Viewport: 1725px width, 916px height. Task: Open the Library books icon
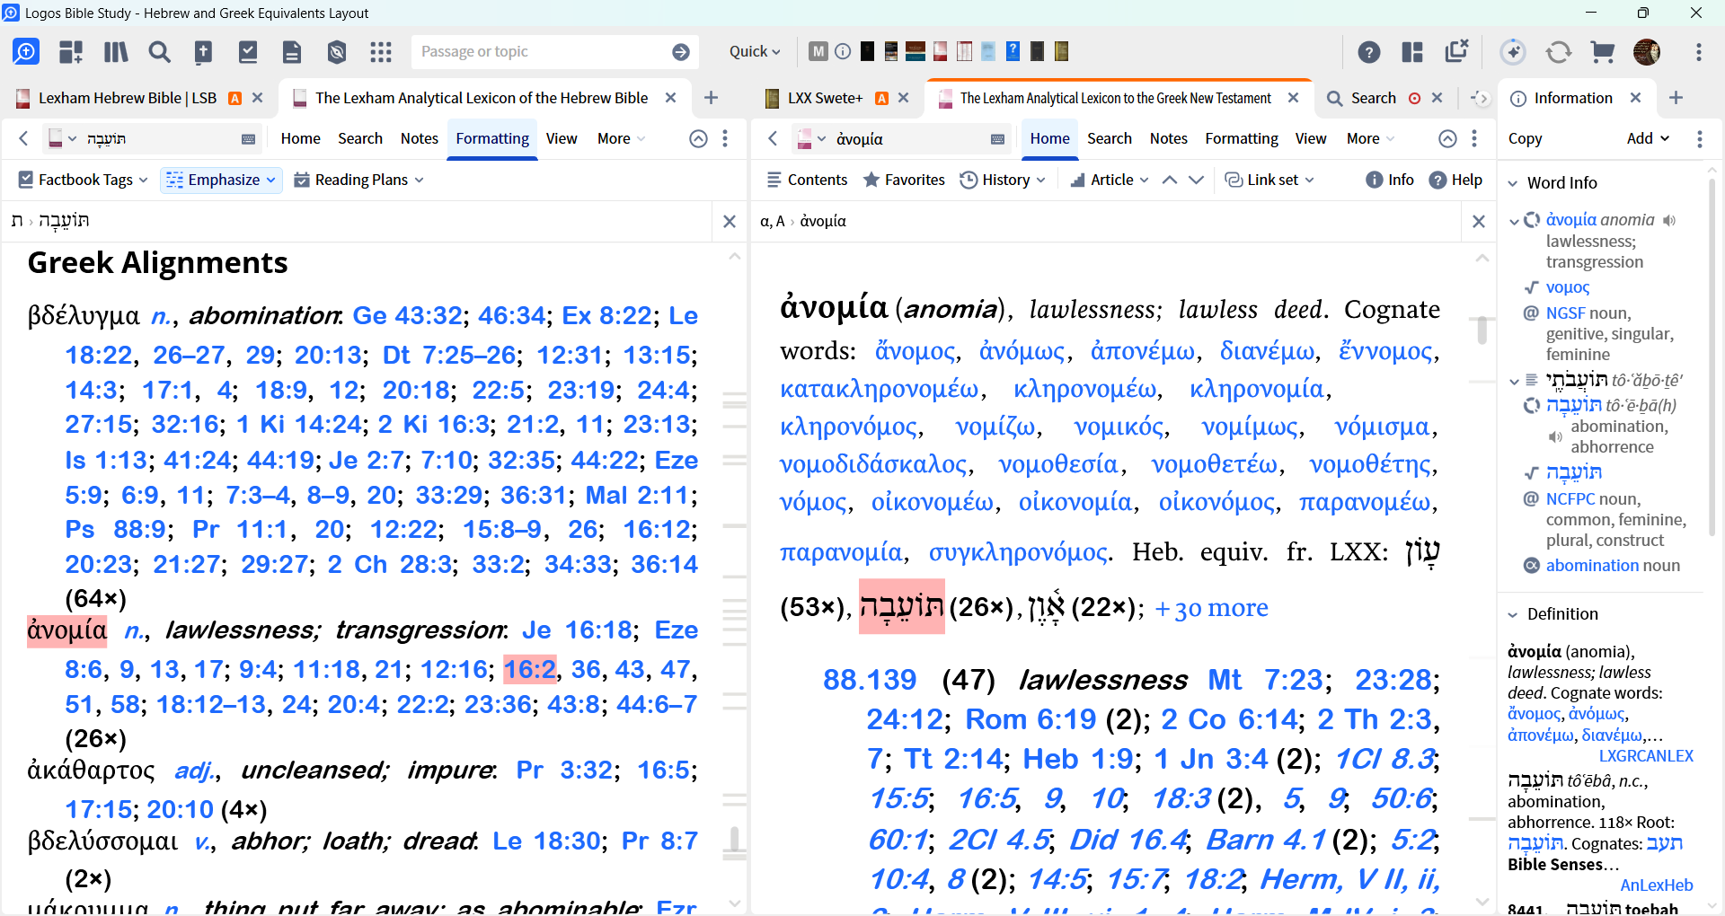coord(116,52)
